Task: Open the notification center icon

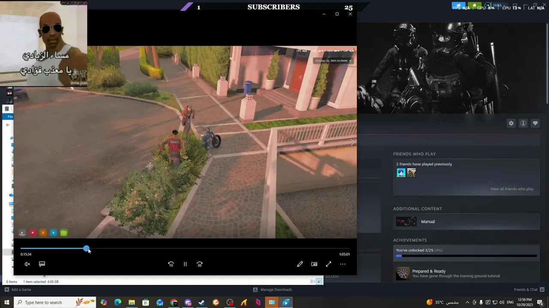Action: click(540, 302)
